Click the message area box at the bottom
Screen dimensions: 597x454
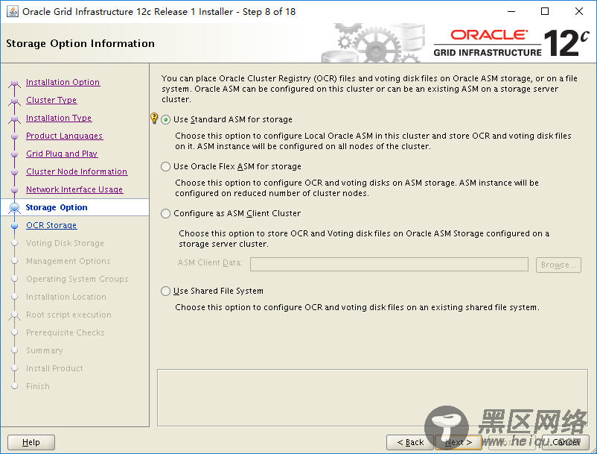[372, 397]
